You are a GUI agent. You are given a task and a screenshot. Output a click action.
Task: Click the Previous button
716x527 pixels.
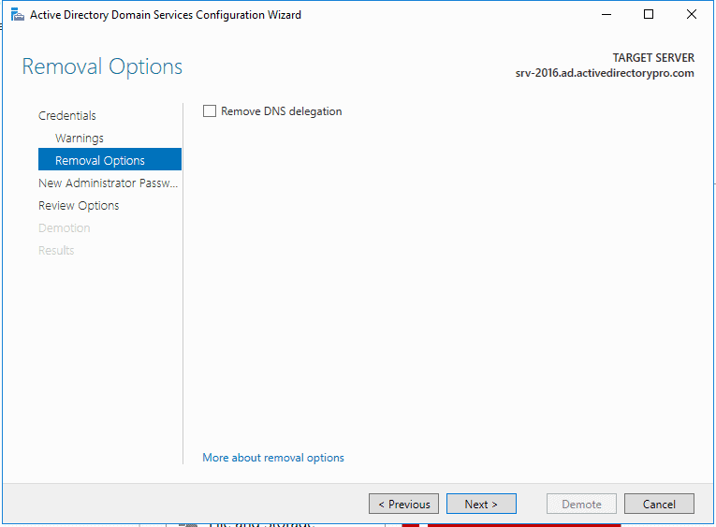click(x=403, y=504)
